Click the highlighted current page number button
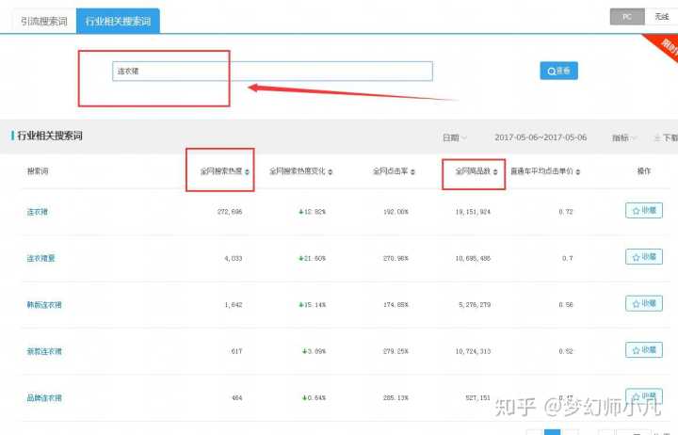678x435 pixels. [553, 431]
